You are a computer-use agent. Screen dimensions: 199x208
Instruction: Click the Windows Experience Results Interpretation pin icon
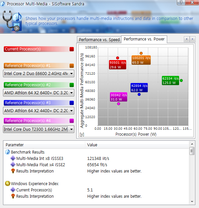coord(13,196)
